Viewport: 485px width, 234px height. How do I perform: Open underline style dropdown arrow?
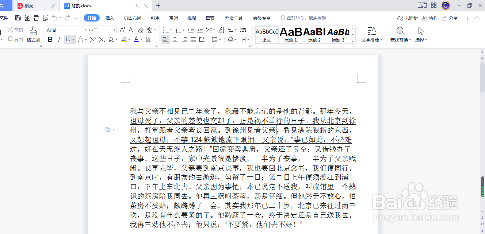click(74, 39)
